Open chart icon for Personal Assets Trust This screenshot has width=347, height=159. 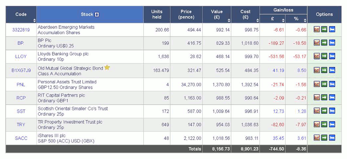317,84
